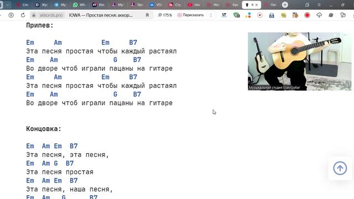Open the Yandex protect icon beside reload
The width and height of the screenshot is (354, 199).
[x=11, y=15]
